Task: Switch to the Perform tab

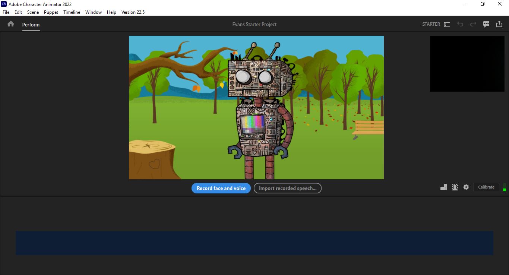Action: 31,25
